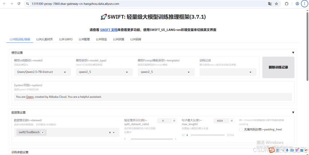Click the browser forward arrow
The height and width of the screenshot is (155, 309).
12,4
